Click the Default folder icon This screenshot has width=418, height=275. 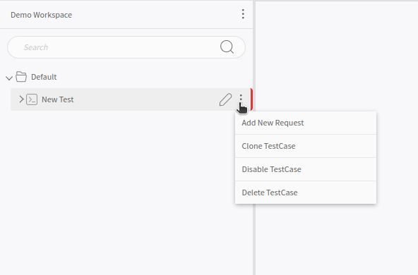pyautogui.click(x=21, y=77)
